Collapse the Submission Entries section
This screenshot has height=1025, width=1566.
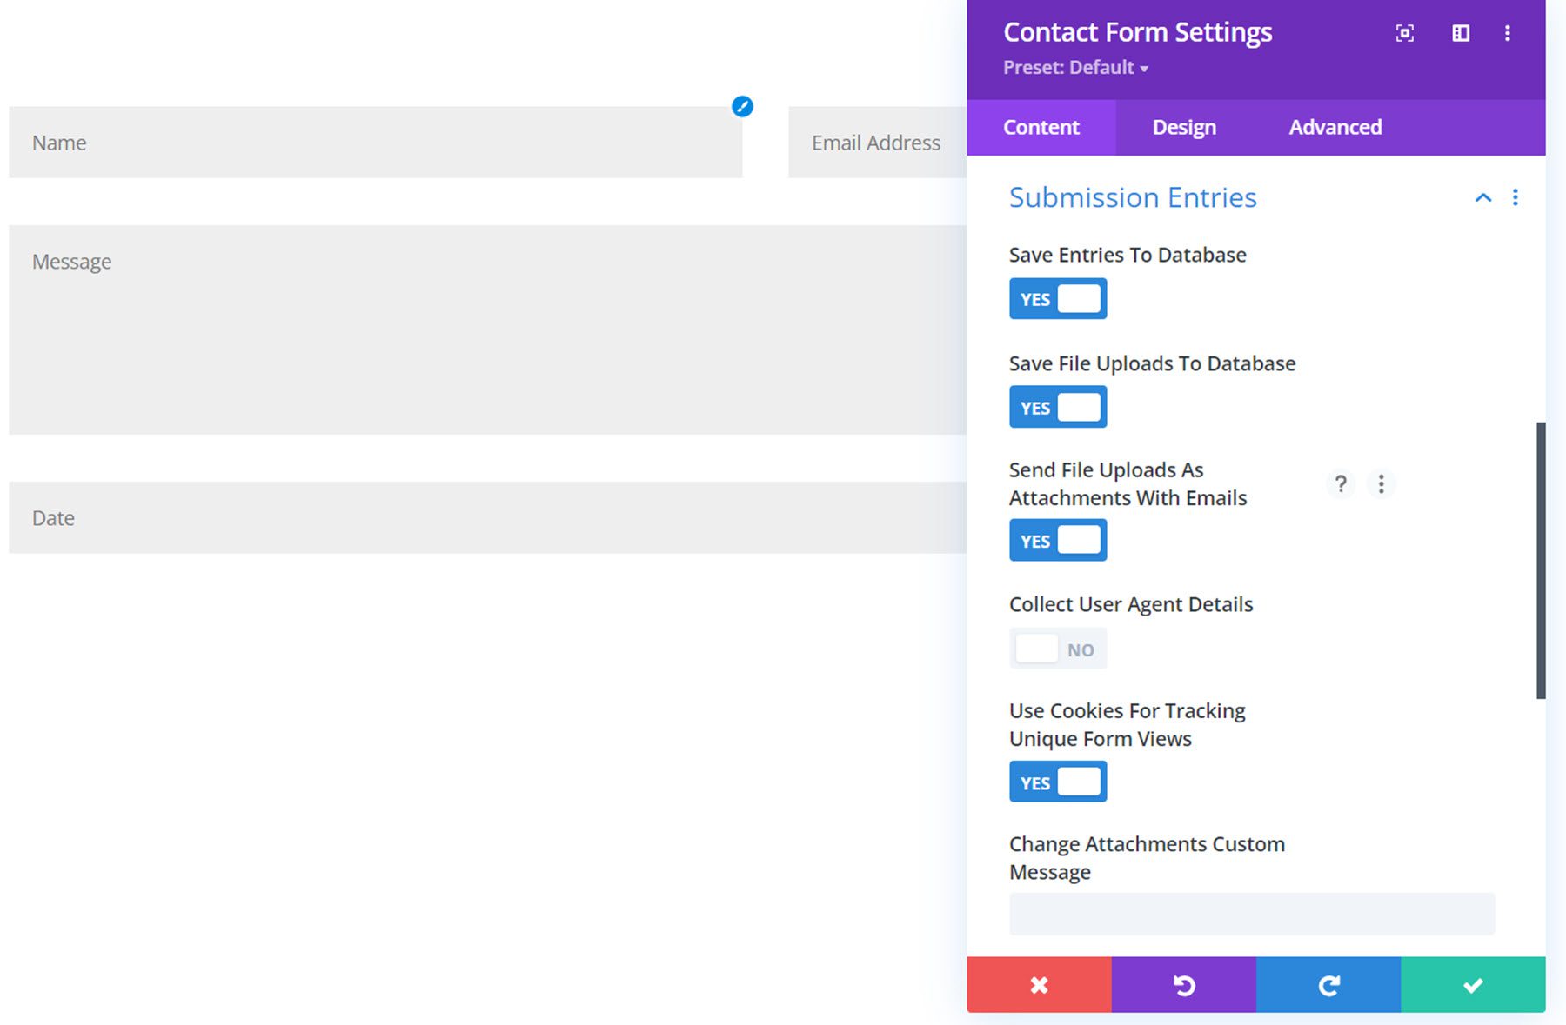coord(1482,197)
